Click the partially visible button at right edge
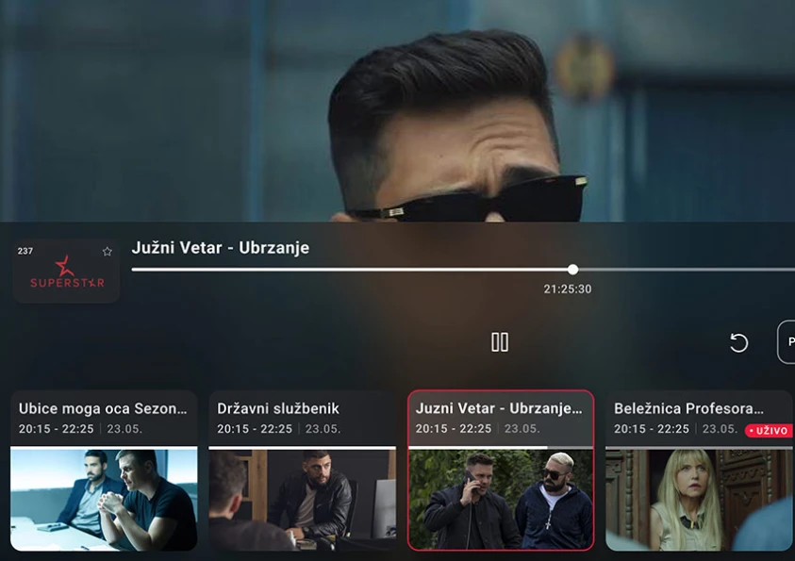The height and width of the screenshot is (561, 795). (787, 342)
